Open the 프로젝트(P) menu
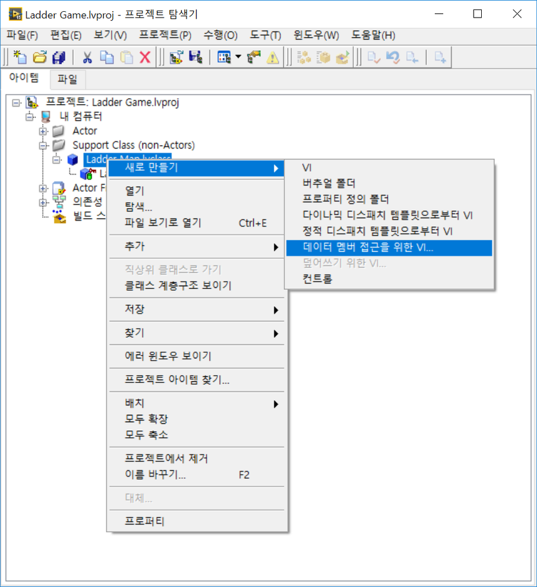 click(165, 35)
